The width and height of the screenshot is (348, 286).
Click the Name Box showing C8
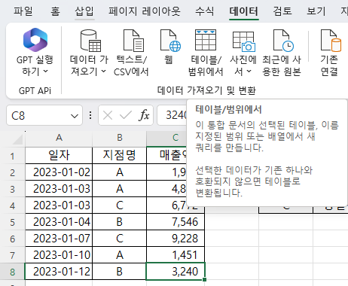coord(44,116)
